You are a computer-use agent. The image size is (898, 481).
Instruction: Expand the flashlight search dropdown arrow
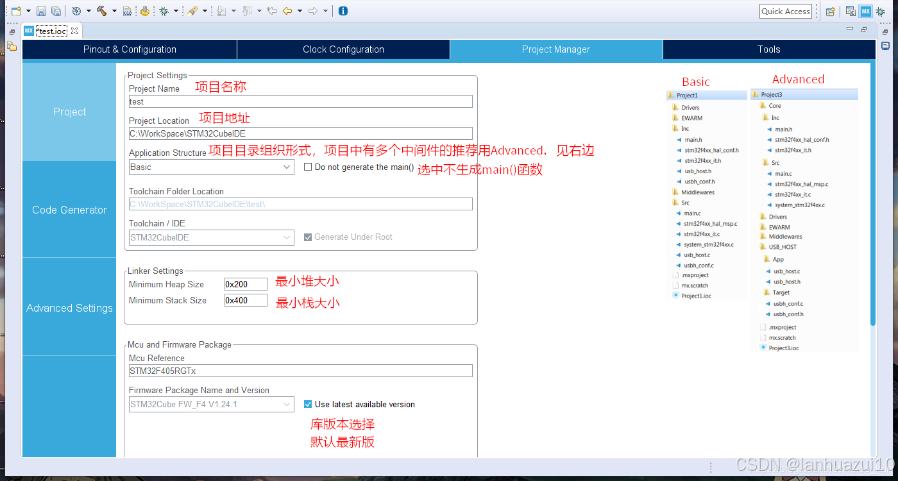coord(205,11)
